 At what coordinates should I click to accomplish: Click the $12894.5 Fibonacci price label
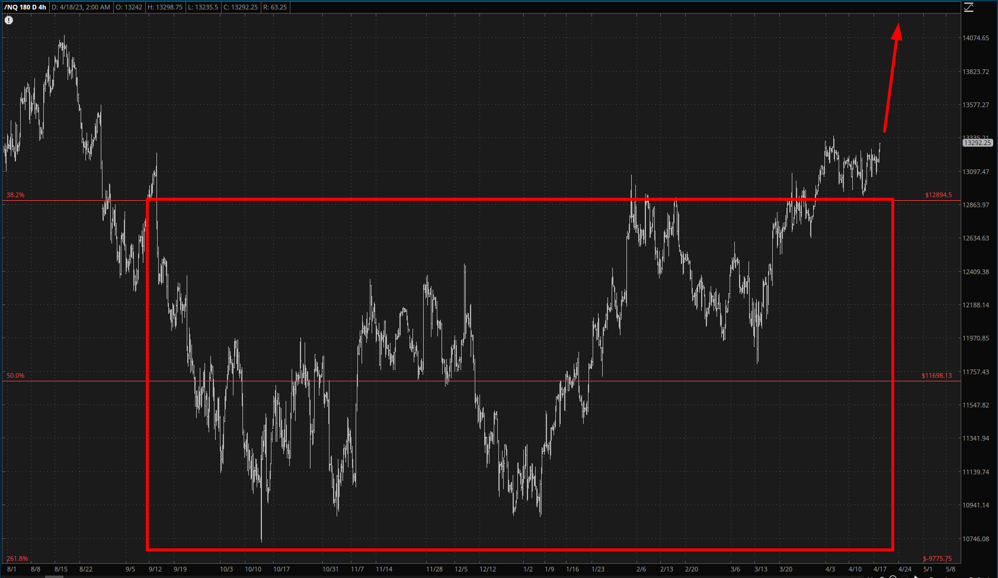938,195
